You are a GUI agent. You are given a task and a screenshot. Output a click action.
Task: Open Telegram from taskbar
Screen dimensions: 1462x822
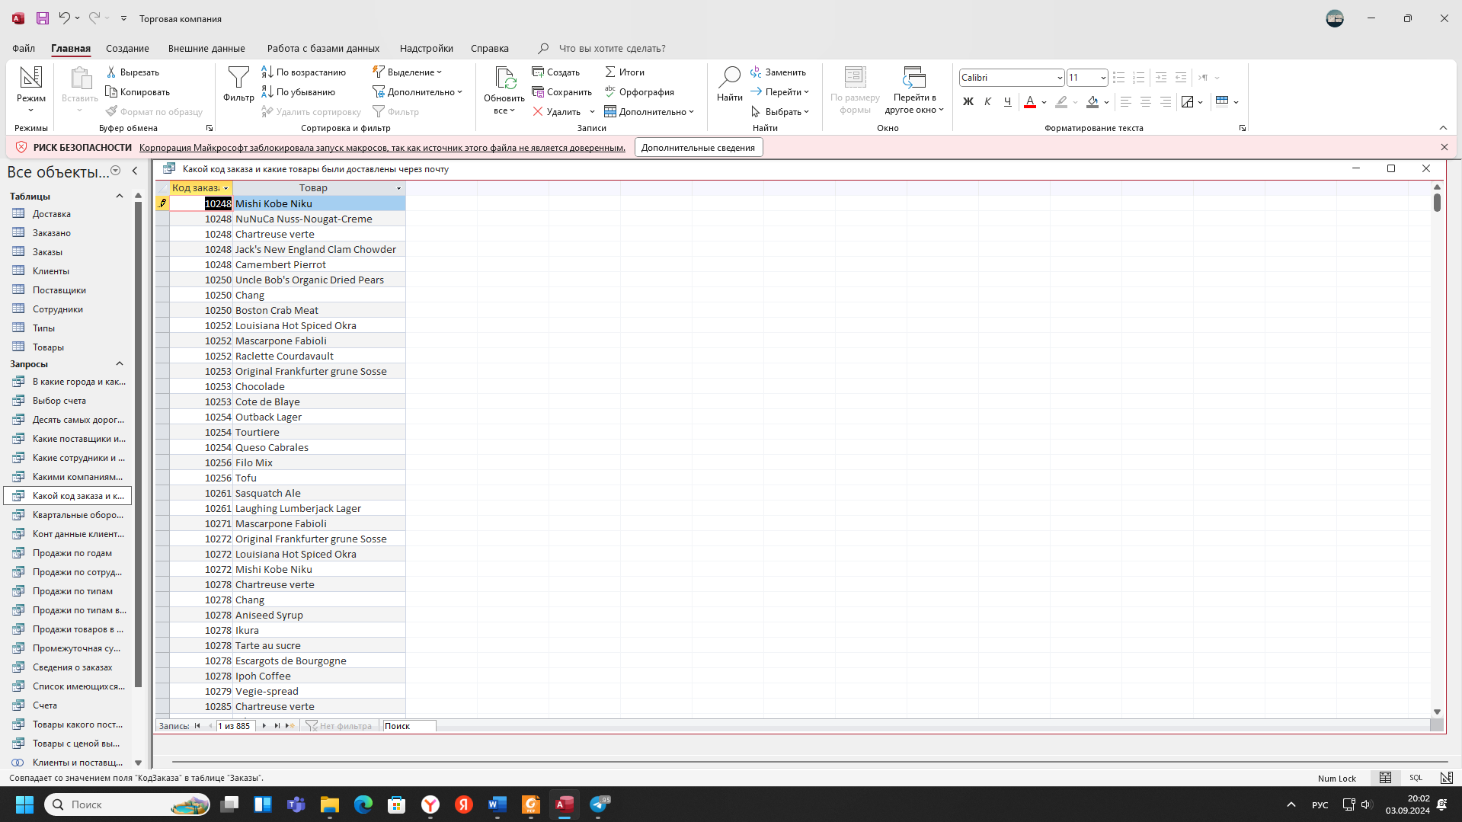tap(599, 804)
